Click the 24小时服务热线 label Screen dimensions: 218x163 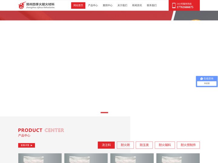pyautogui.click(x=184, y=4)
